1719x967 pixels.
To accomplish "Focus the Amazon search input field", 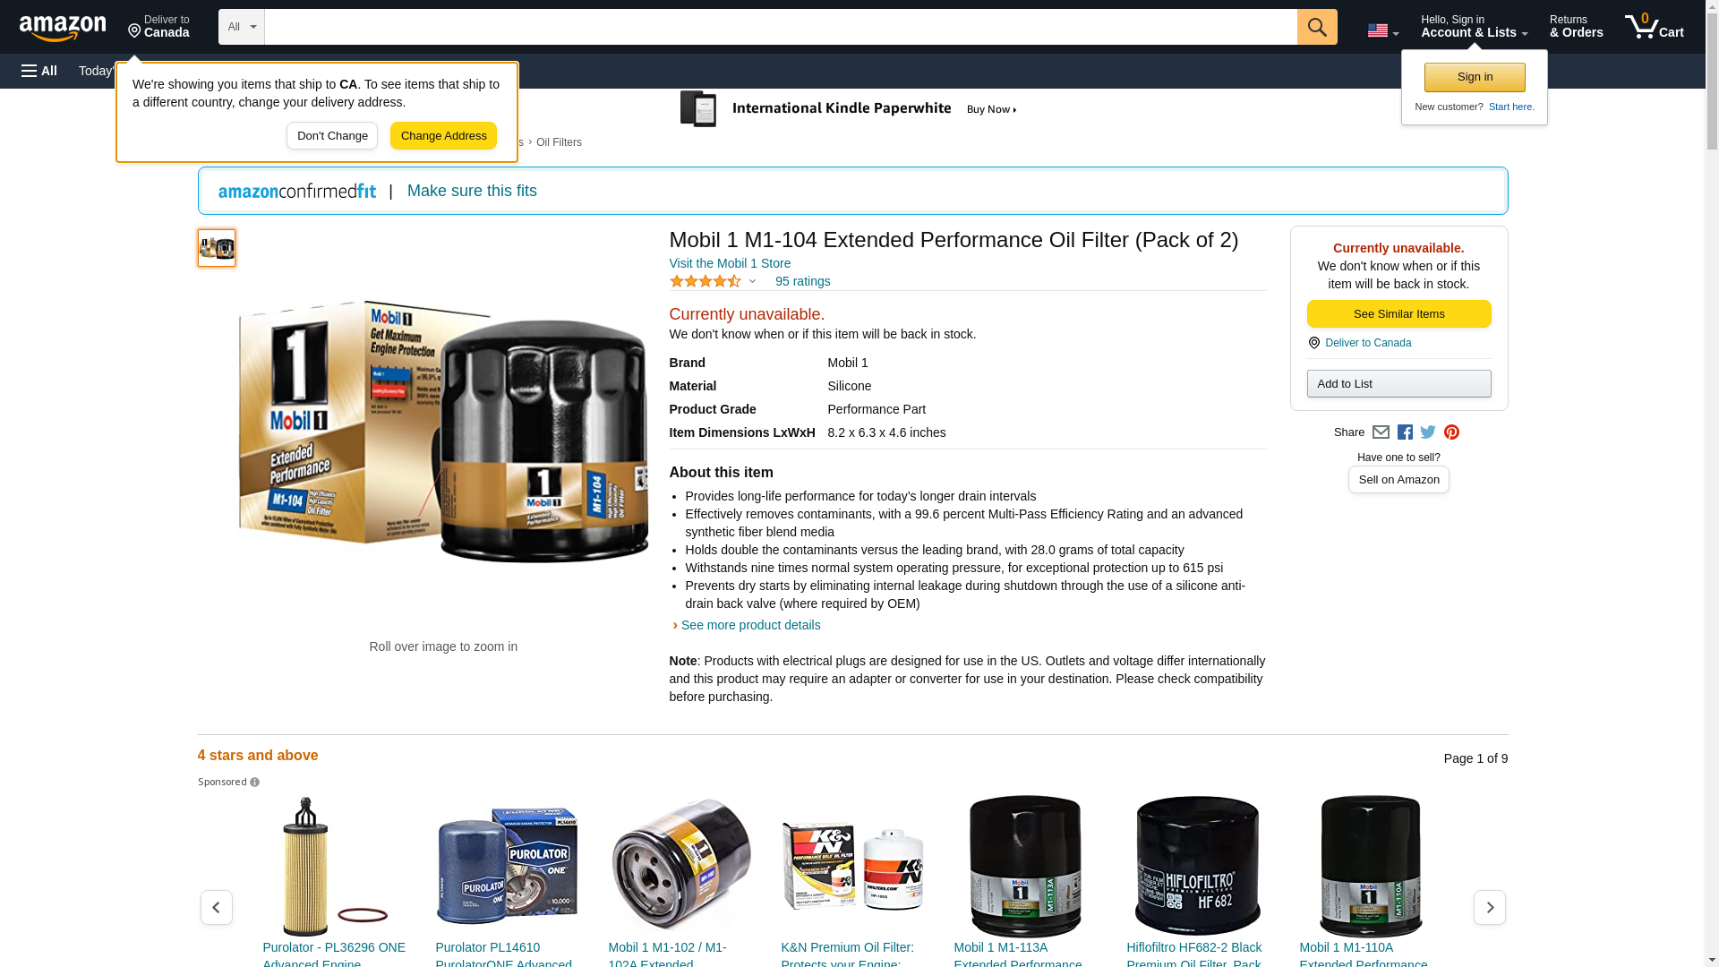I will [780, 27].
